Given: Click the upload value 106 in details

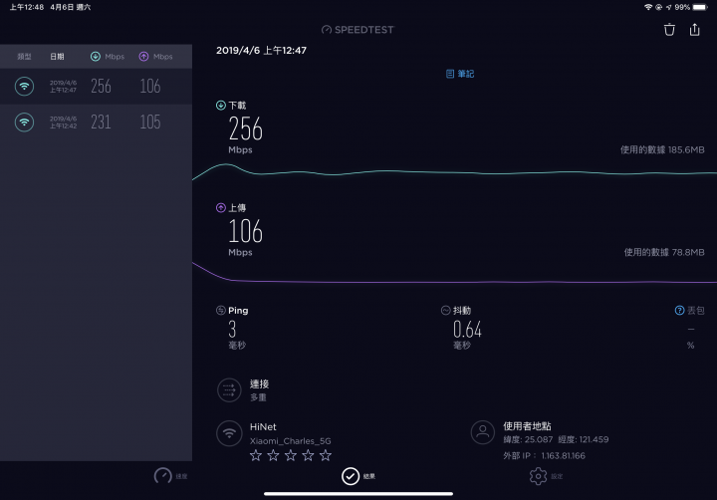Looking at the screenshot, I should [x=245, y=231].
